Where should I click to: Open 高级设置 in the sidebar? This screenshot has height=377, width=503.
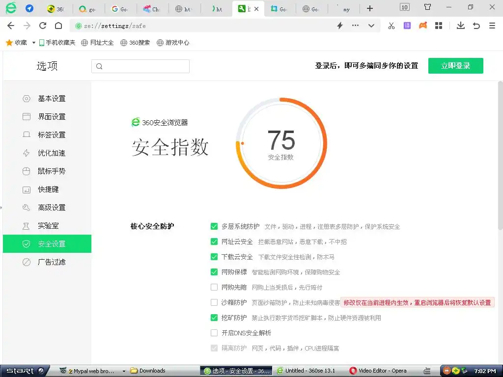[x=47, y=208]
